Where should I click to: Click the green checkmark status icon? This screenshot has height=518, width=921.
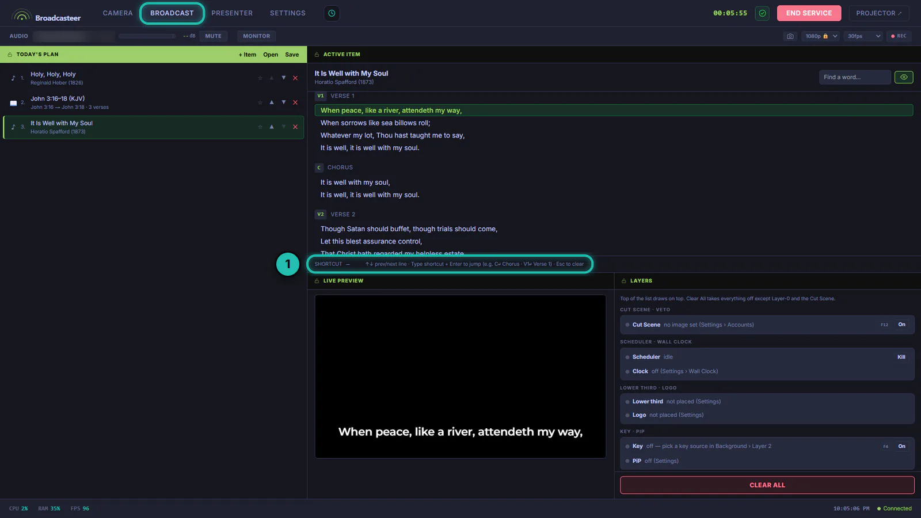[x=763, y=13]
